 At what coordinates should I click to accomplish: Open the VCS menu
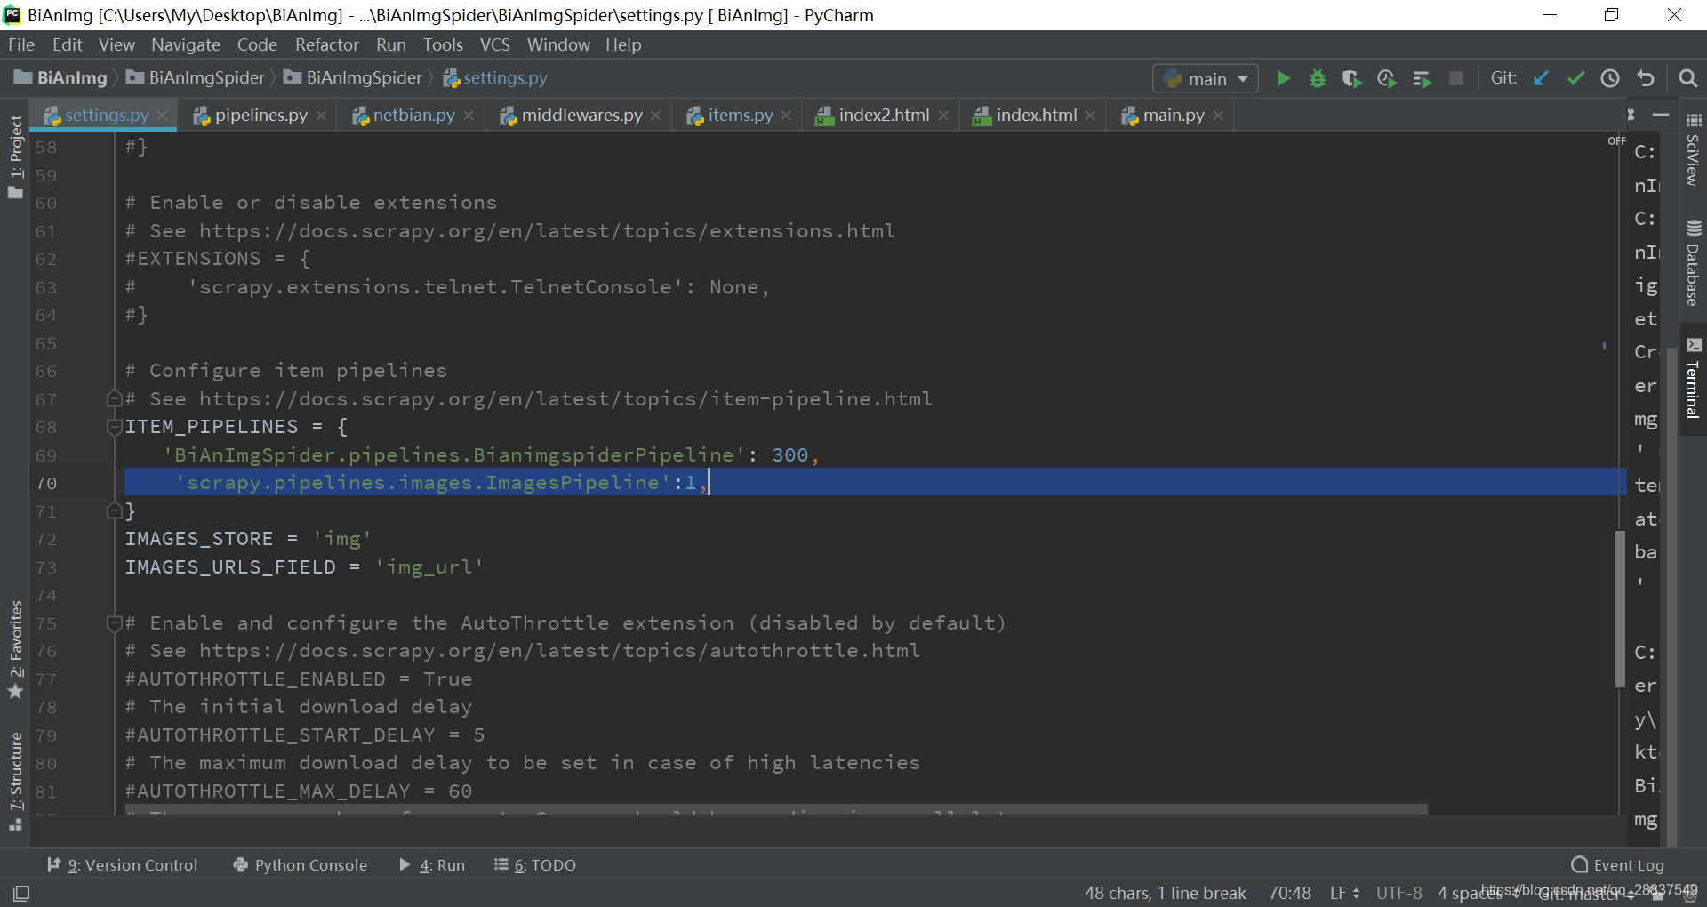495,44
